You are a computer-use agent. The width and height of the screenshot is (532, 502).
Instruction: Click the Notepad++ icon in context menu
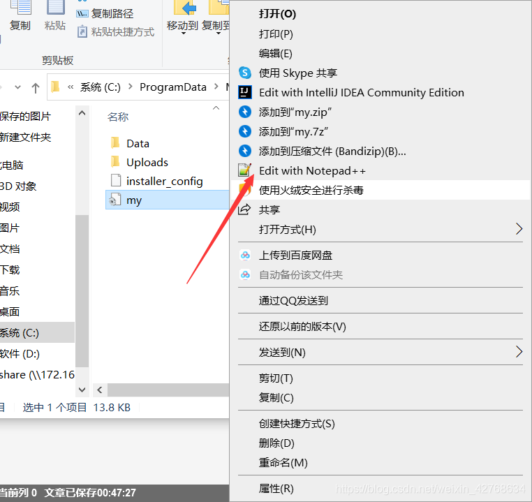pos(245,170)
